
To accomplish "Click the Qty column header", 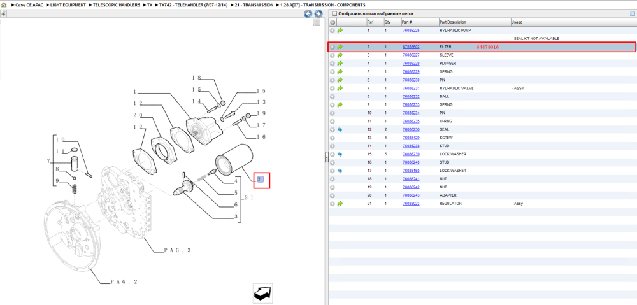I will [x=387, y=22].
